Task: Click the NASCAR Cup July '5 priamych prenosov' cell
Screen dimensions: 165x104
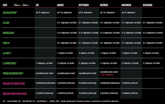Action: click(46, 83)
